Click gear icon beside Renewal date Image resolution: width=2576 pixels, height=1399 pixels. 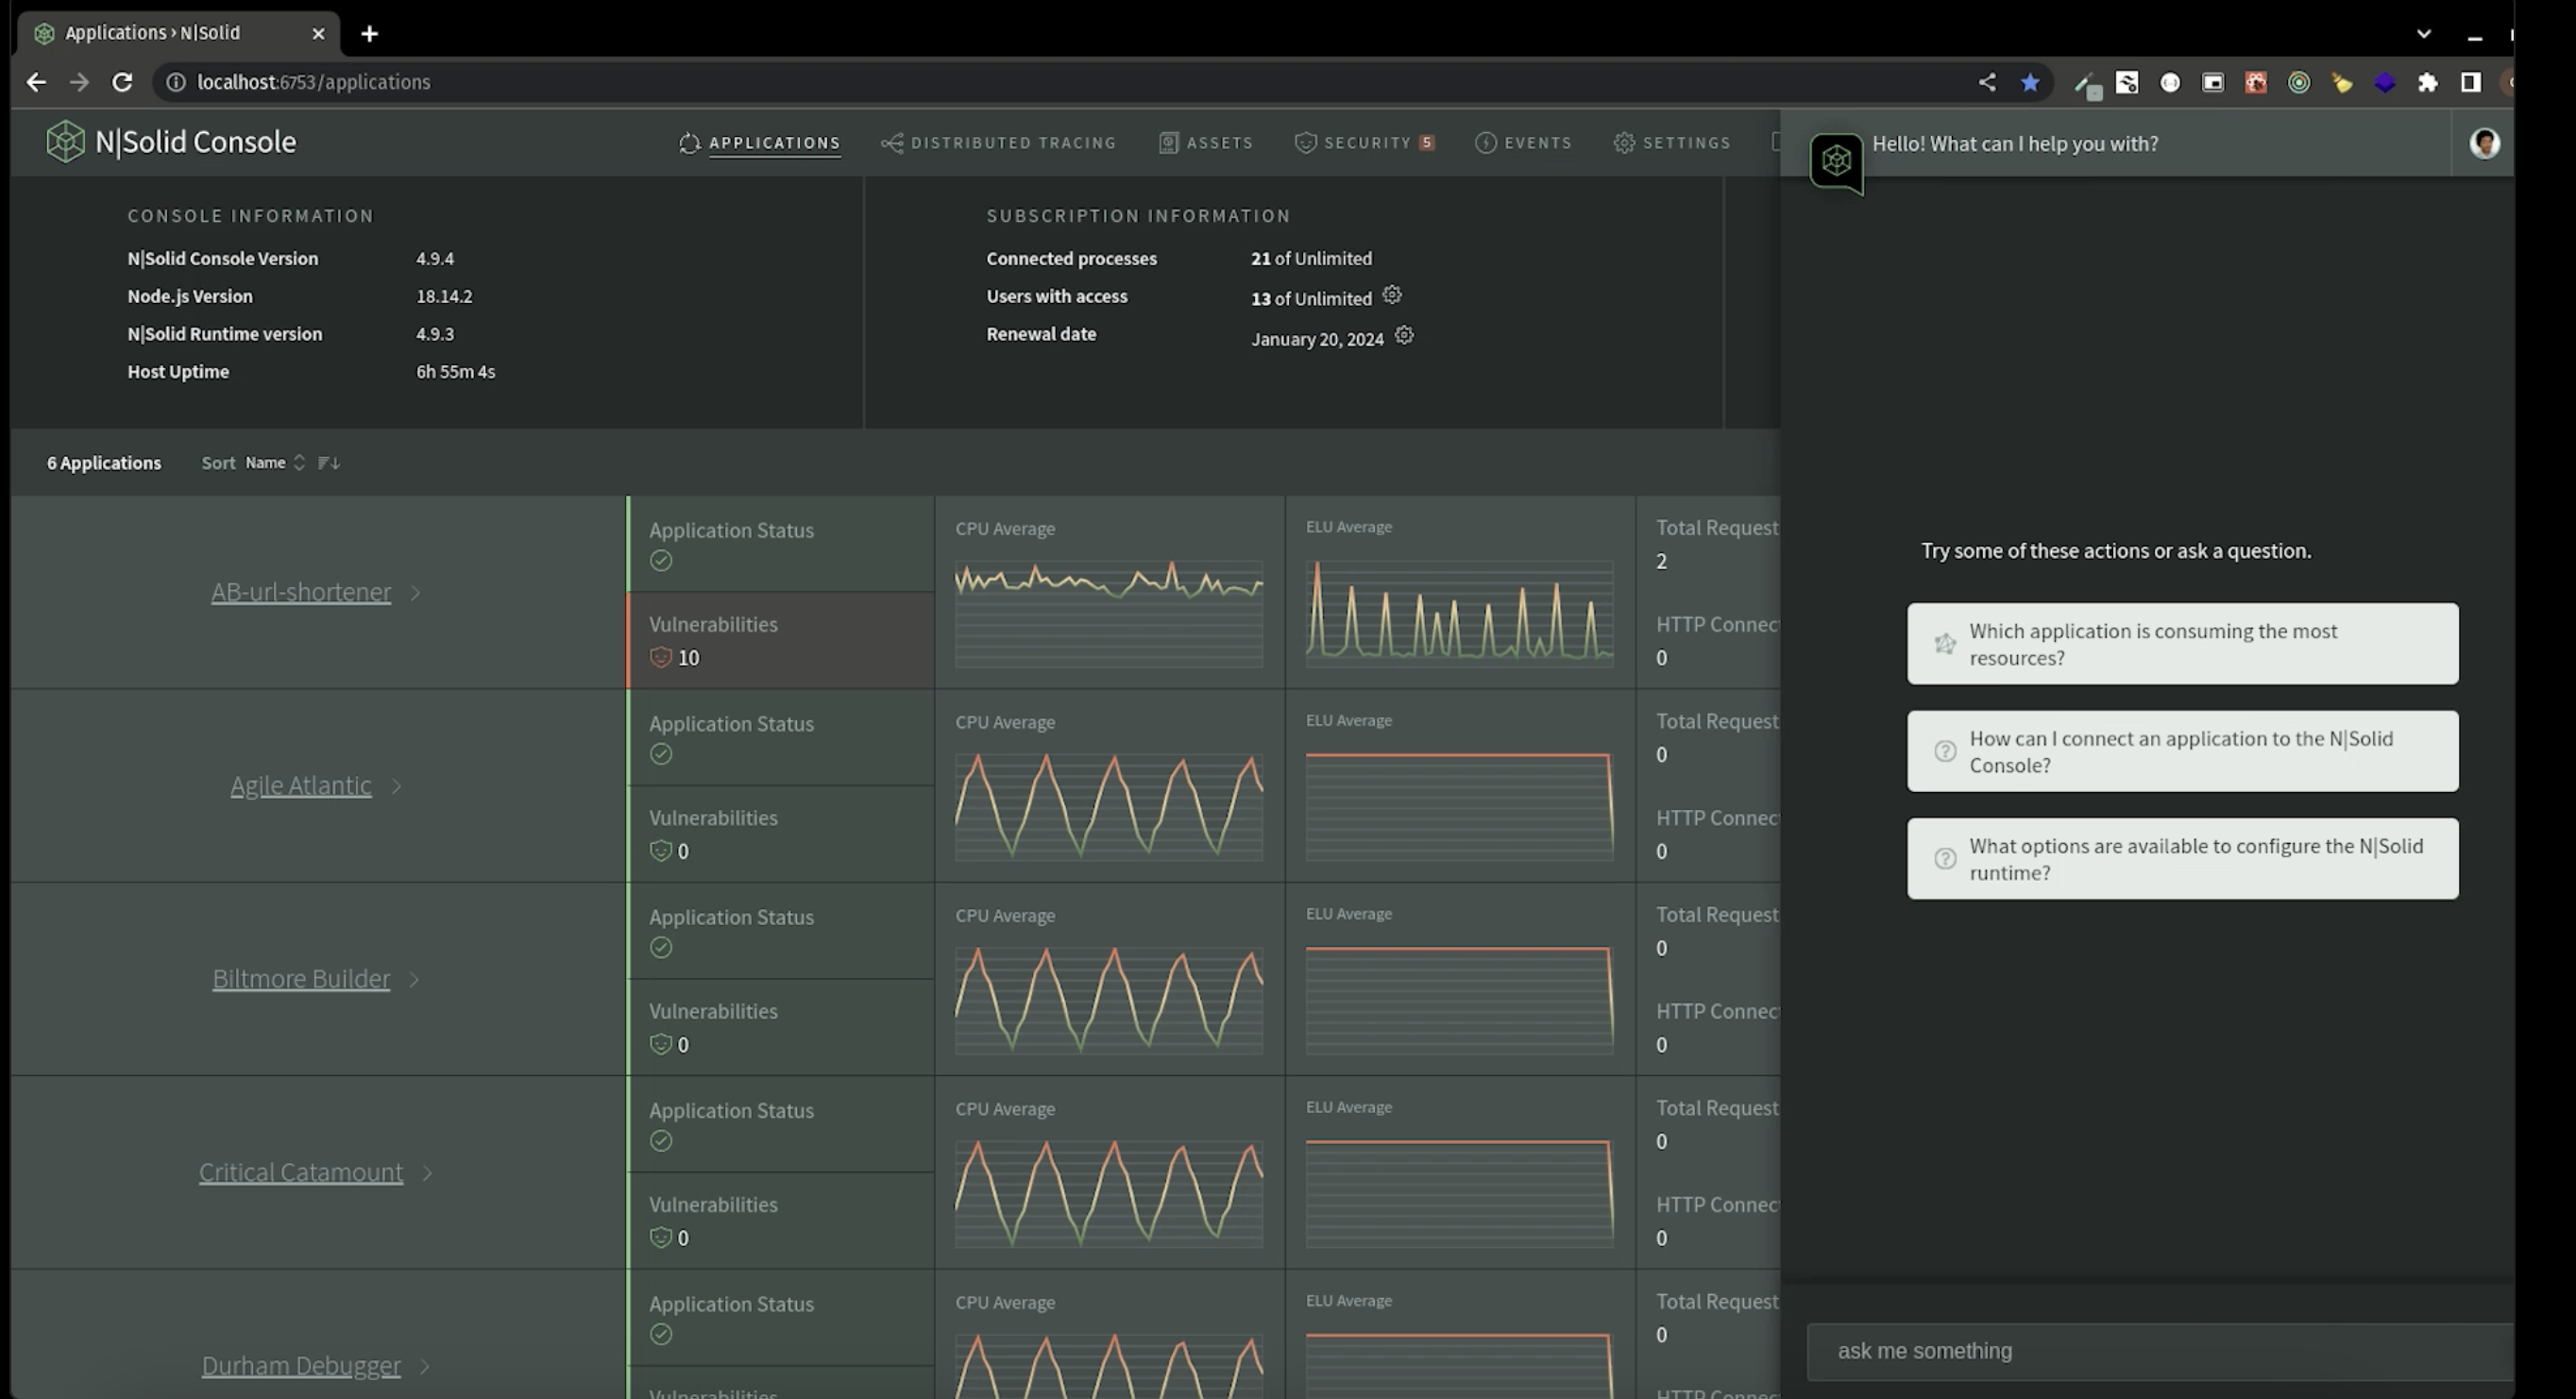click(x=1404, y=336)
